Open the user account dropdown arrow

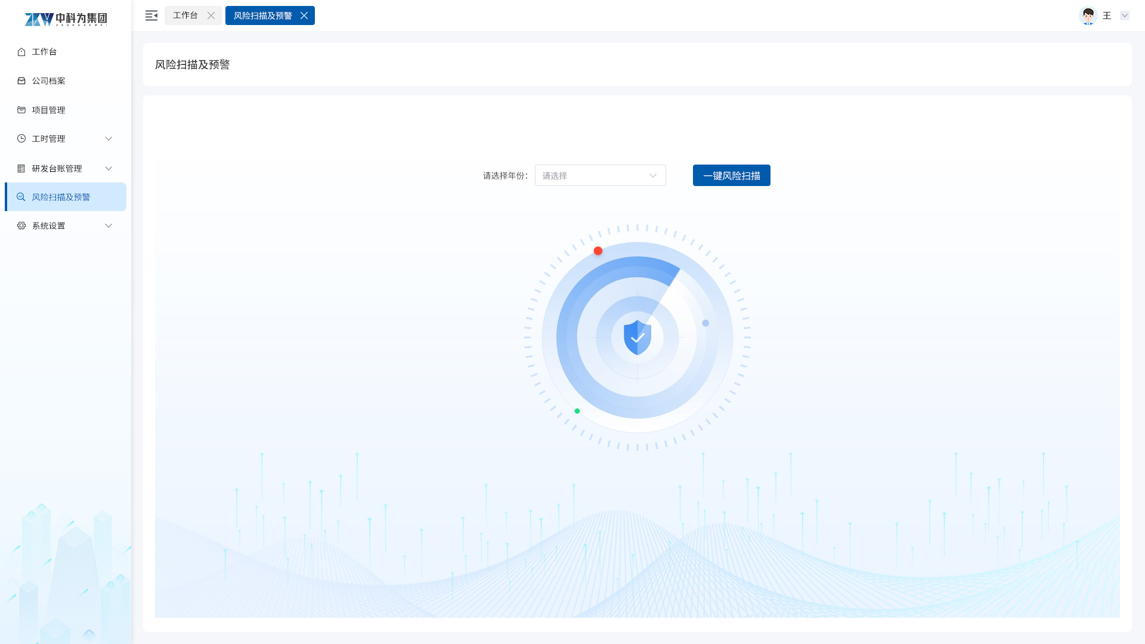pyautogui.click(x=1124, y=16)
